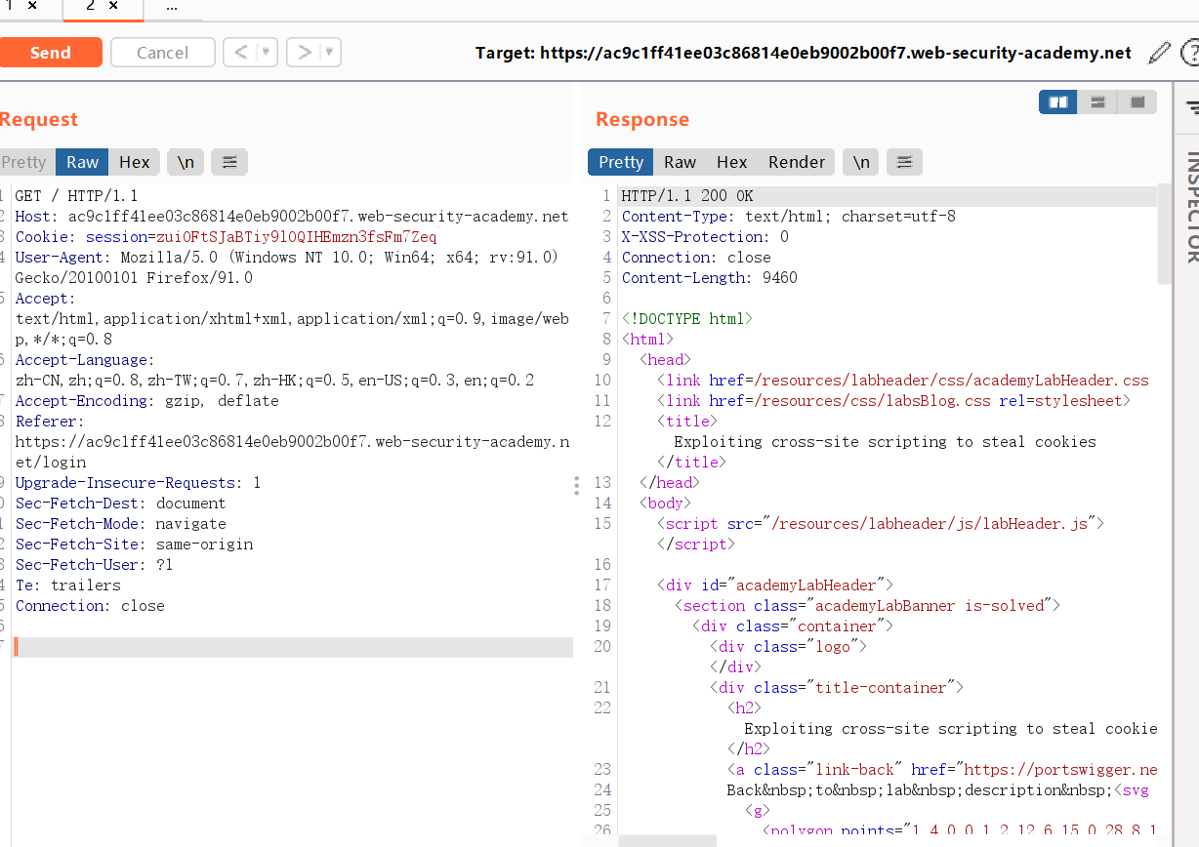
Task: Click 'Connection: close' in Request
Action: (90, 606)
